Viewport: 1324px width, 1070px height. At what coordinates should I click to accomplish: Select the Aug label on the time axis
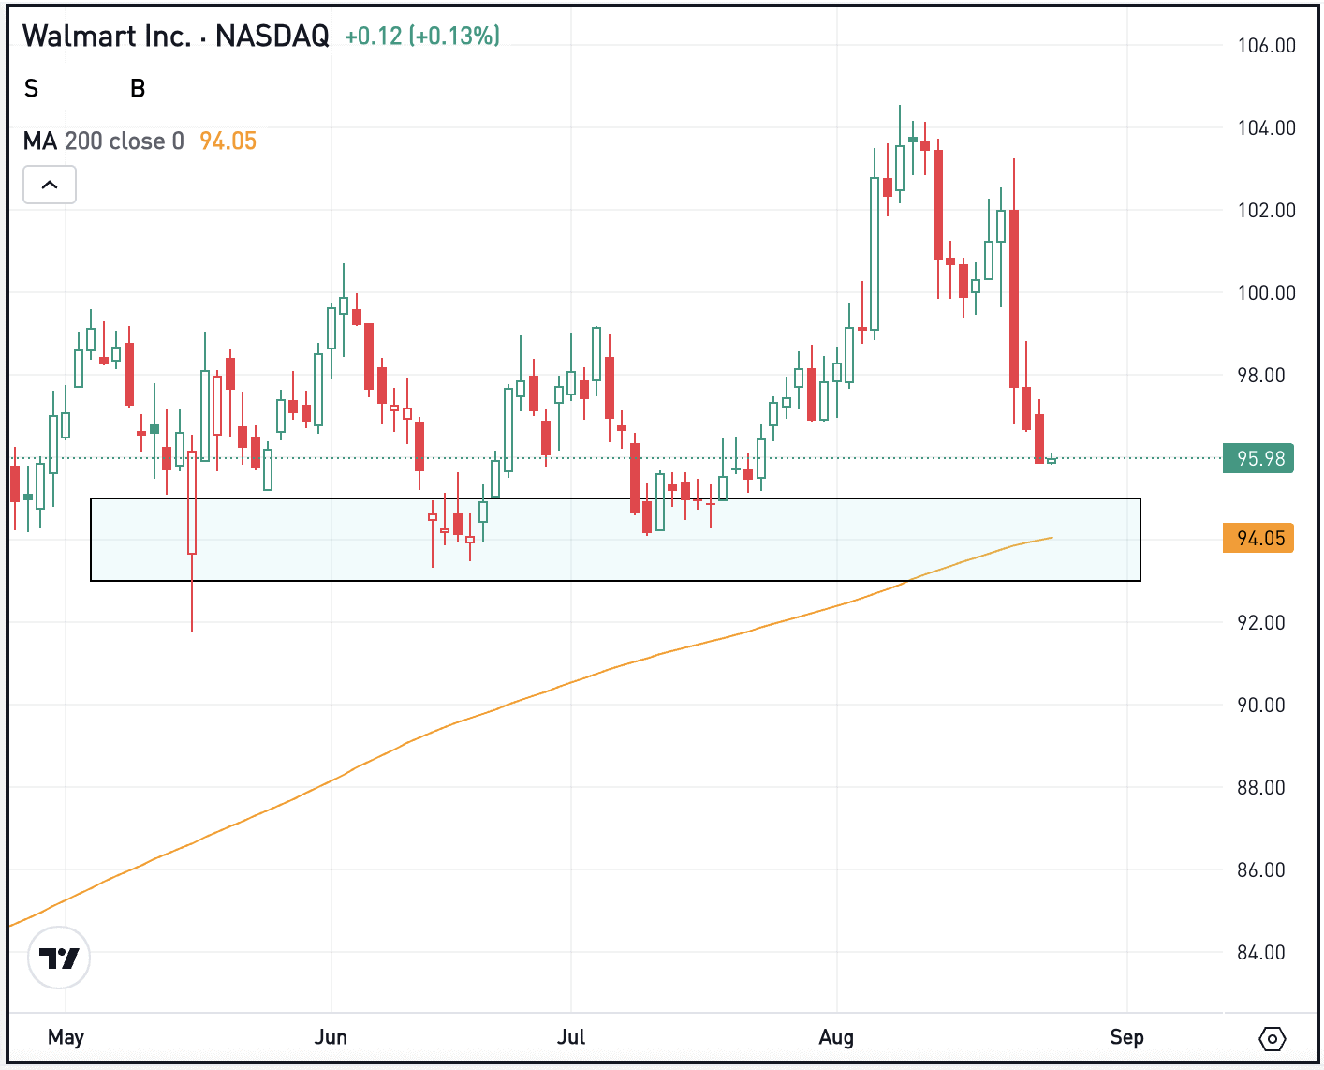[837, 1037]
